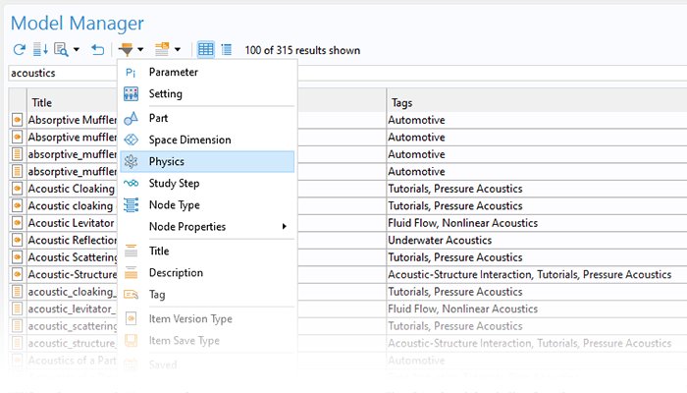Screen dimensions: 687x393
Task: Click the search preview magnifier icon
Action: (x=61, y=49)
